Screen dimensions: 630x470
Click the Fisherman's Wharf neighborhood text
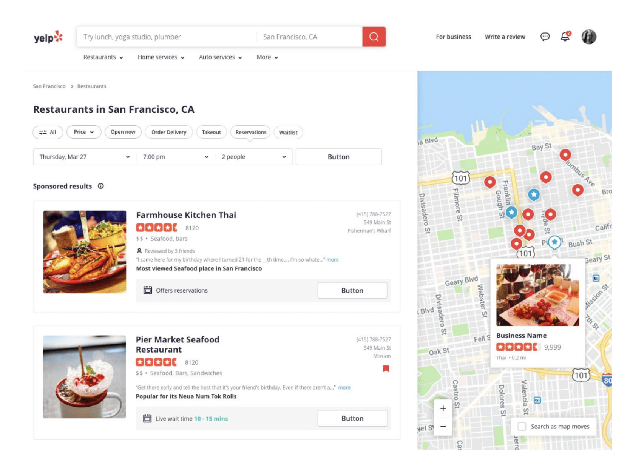[369, 231]
